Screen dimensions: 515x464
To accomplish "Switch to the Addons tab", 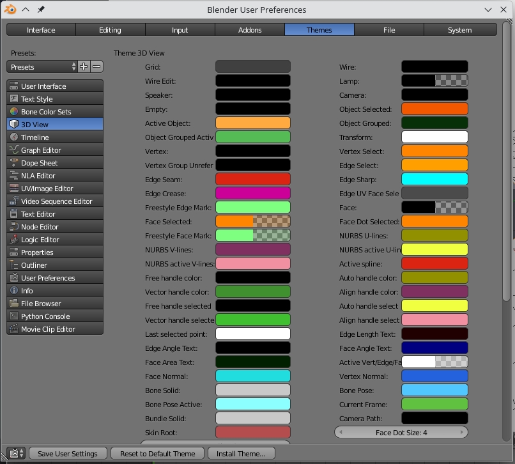I will pos(250,30).
